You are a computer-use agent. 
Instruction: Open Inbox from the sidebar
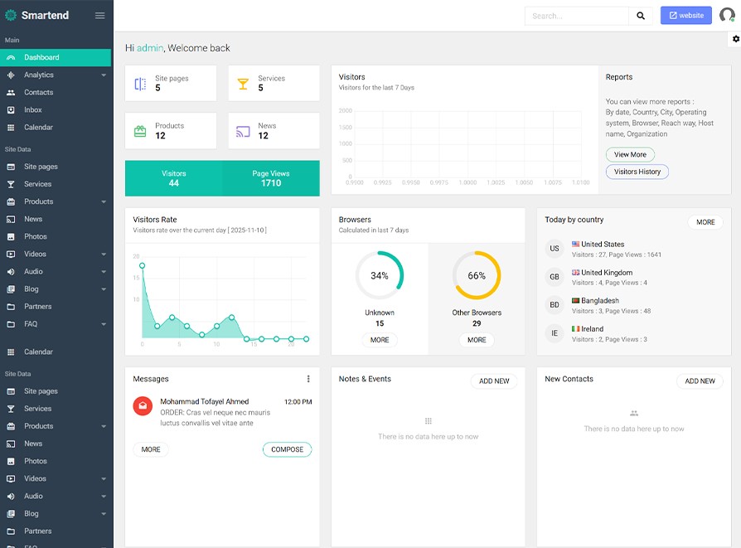pyautogui.click(x=33, y=110)
